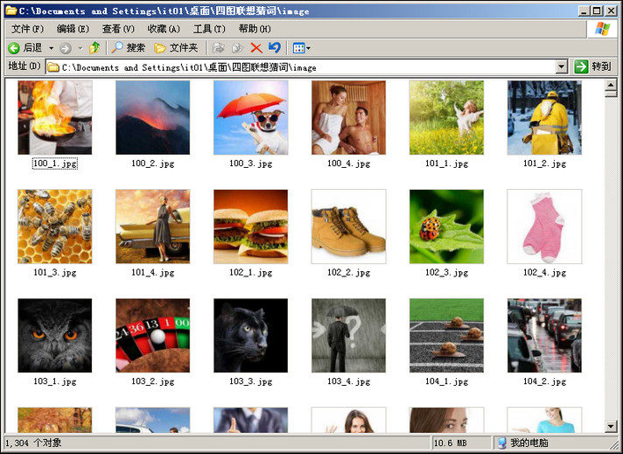Click the 1,304 个对象 status text
This screenshot has height=454, width=623.
coord(33,443)
